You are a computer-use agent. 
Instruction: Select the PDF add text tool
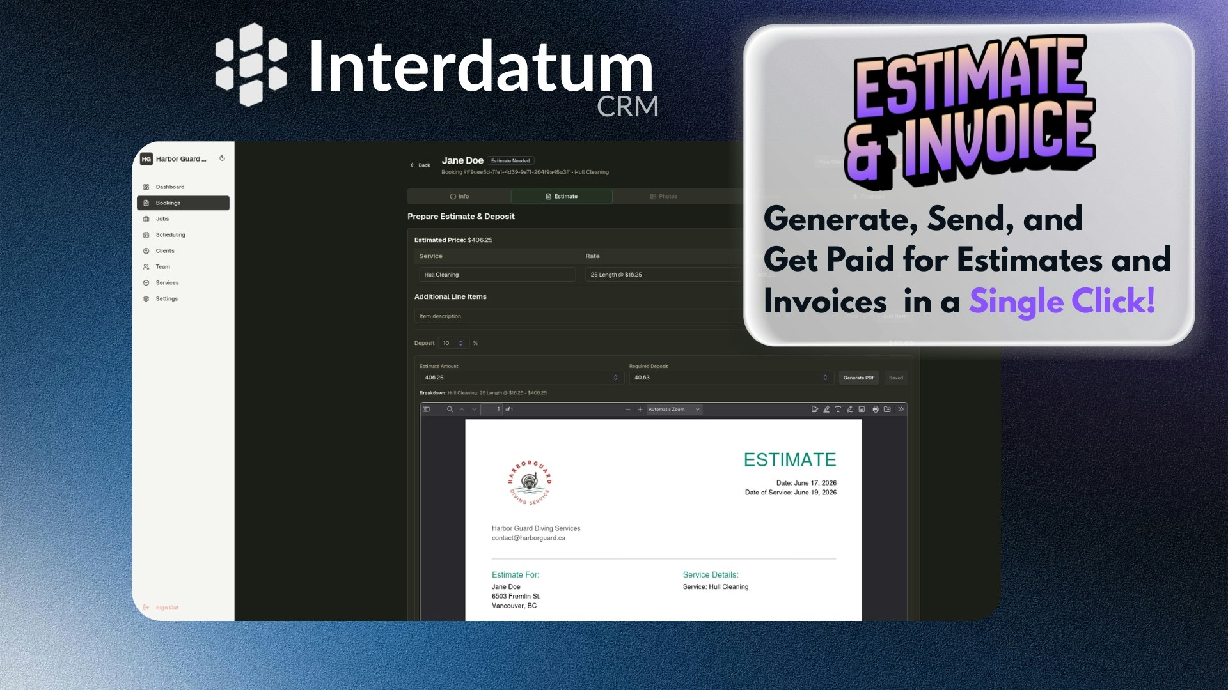[838, 410]
